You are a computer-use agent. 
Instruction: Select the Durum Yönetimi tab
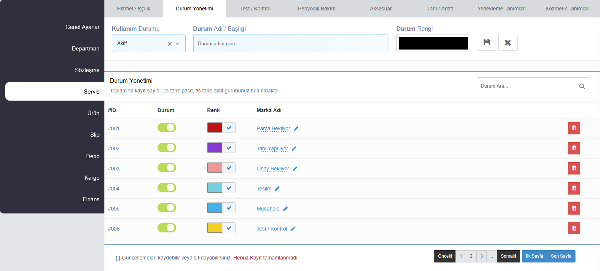(194, 9)
